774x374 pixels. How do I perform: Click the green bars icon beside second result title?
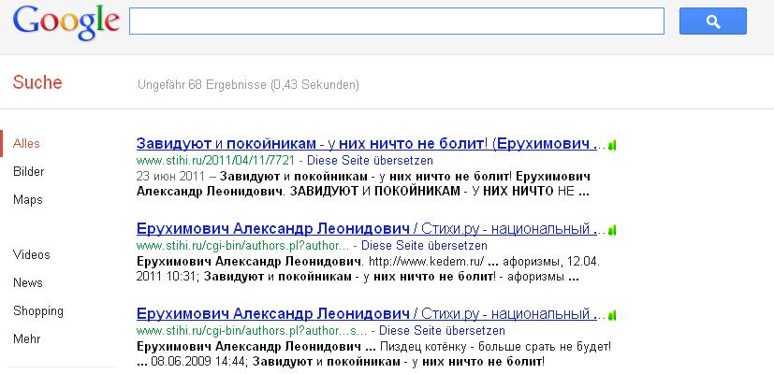click(613, 230)
